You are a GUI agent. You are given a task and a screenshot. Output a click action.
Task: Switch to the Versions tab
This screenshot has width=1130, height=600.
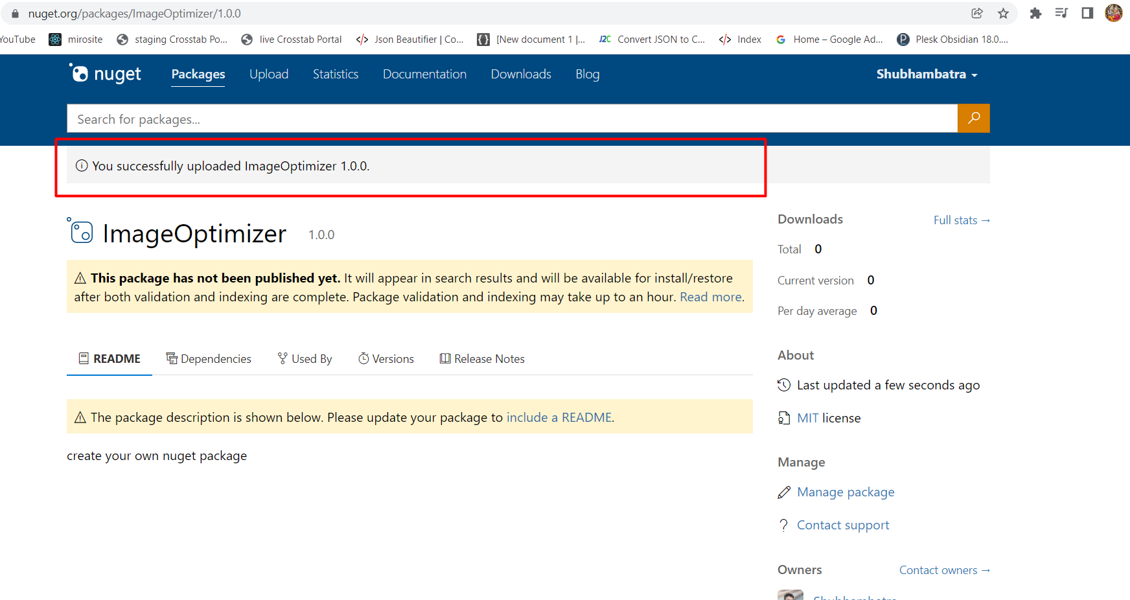(386, 359)
